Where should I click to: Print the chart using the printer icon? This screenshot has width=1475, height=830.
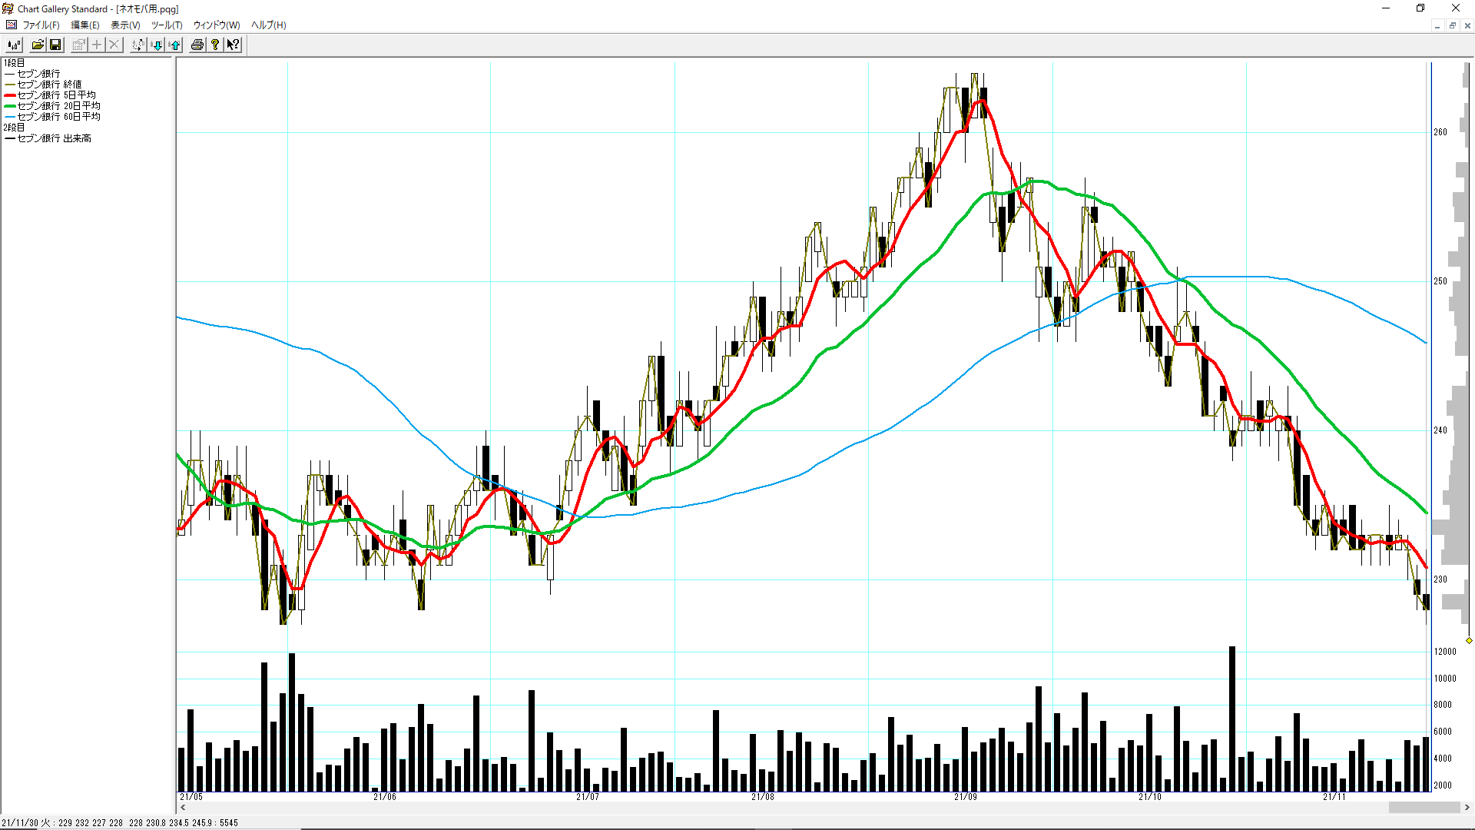tap(197, 45)
